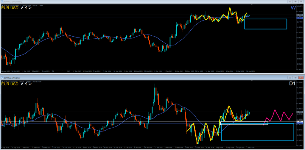
Task: Select the EUR USD text label on Daily chart
Action: click(10, 84)
